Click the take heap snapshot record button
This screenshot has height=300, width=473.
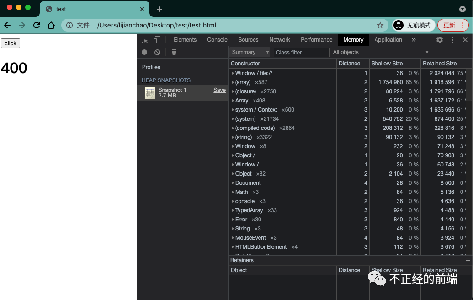pos(144,52)
